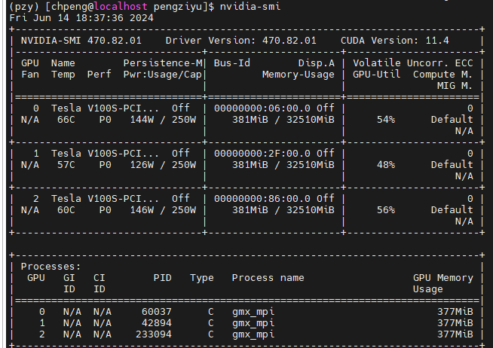
Task: Click the pink "localhost" hostname text
Action: tap(121, 6)
